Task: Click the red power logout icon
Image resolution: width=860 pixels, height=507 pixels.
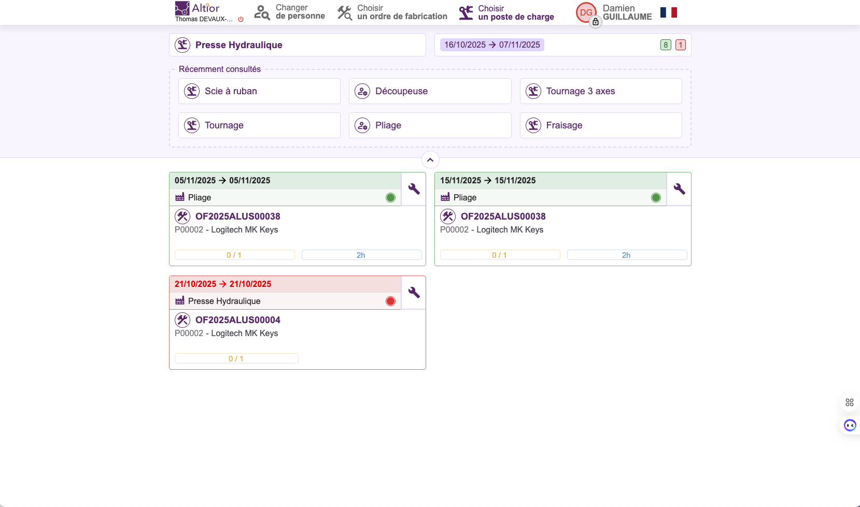Action: 241,19
